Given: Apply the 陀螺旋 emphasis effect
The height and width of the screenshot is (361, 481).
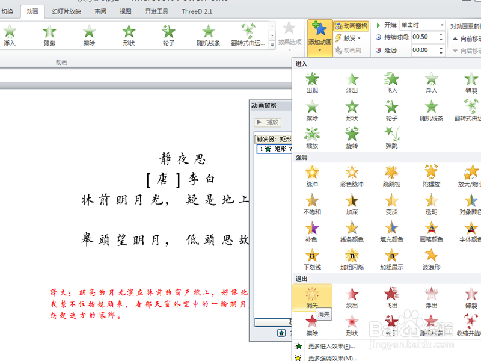Looking at the screenshot, I should pos(431,176).
